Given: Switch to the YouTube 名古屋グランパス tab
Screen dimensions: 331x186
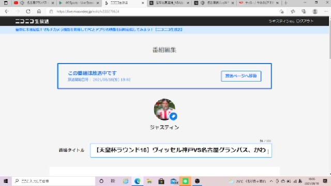Looking at the screenshot, I should pyautogui.click(x=34, y=3).
